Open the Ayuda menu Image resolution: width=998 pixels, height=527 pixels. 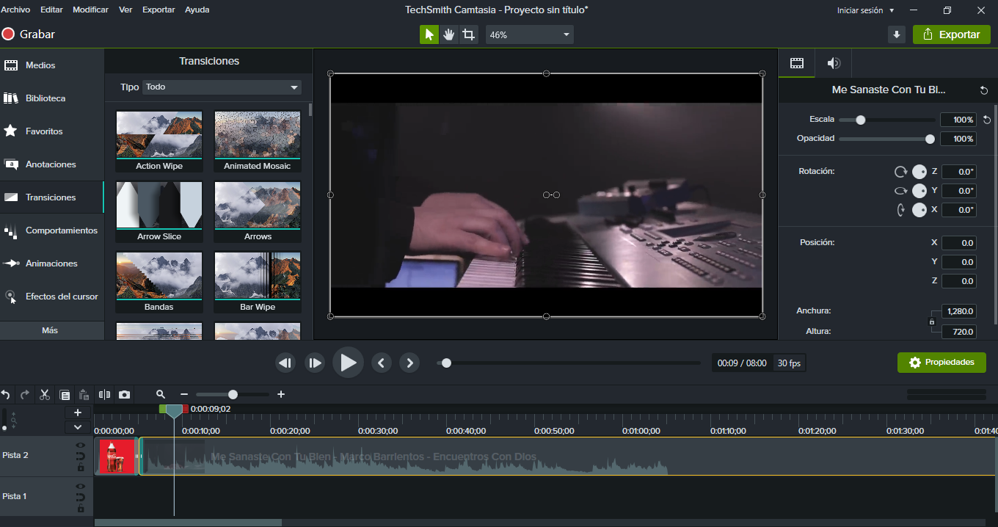pyautogui.click(x=197, y=10)
